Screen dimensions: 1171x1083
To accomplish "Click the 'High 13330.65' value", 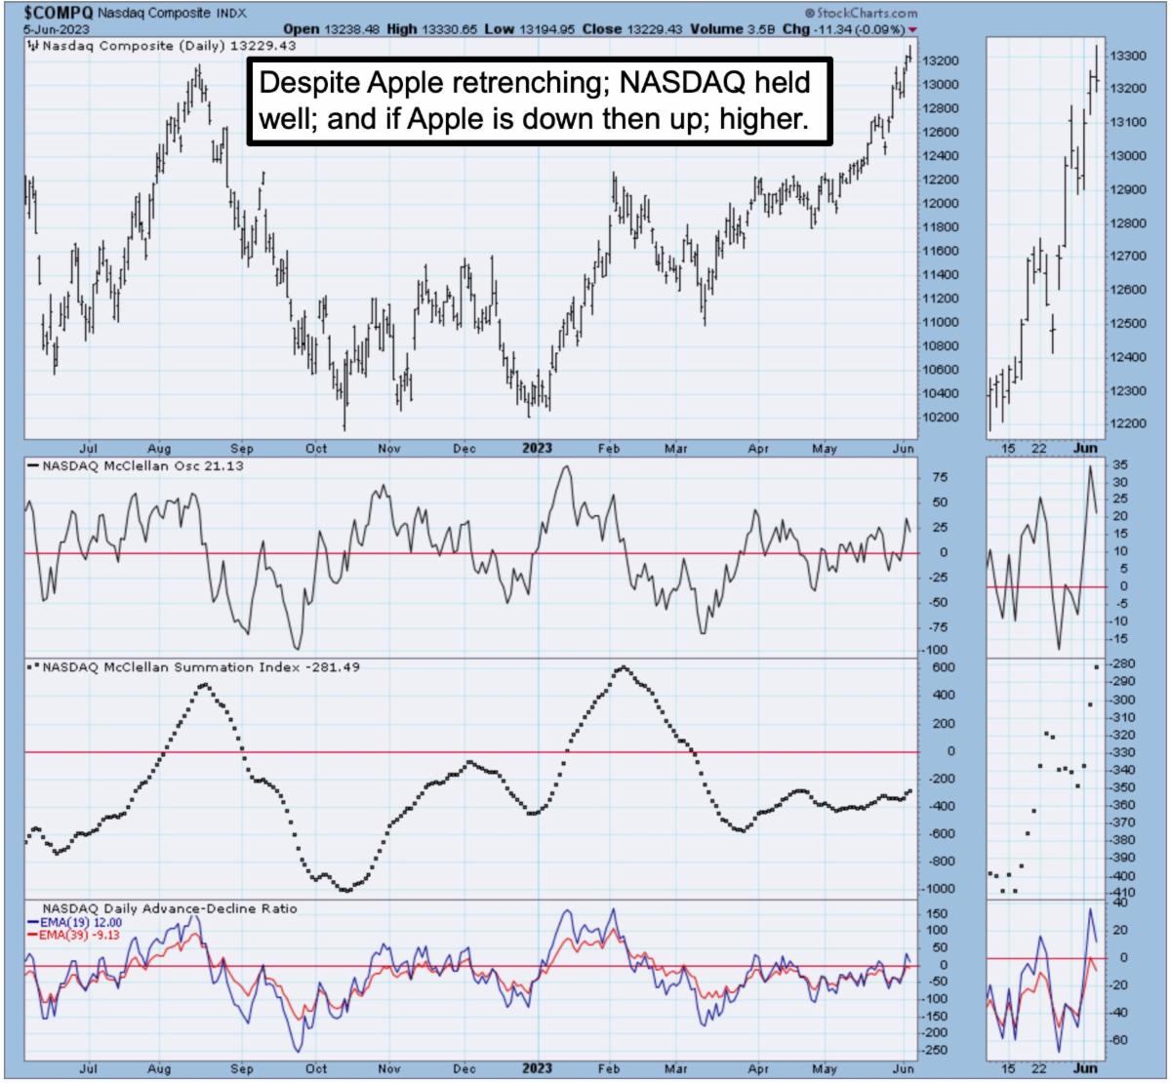I will click(x=433, y=29).
